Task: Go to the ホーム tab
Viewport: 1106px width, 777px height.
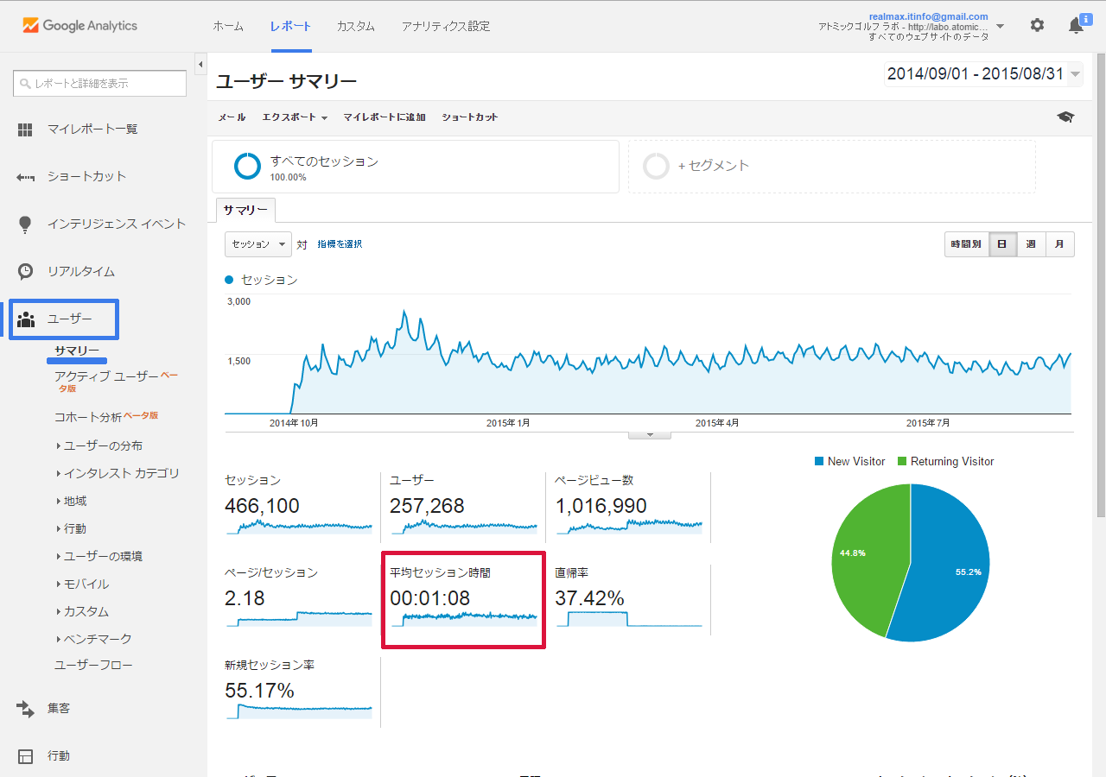Action: coord(228,26)
